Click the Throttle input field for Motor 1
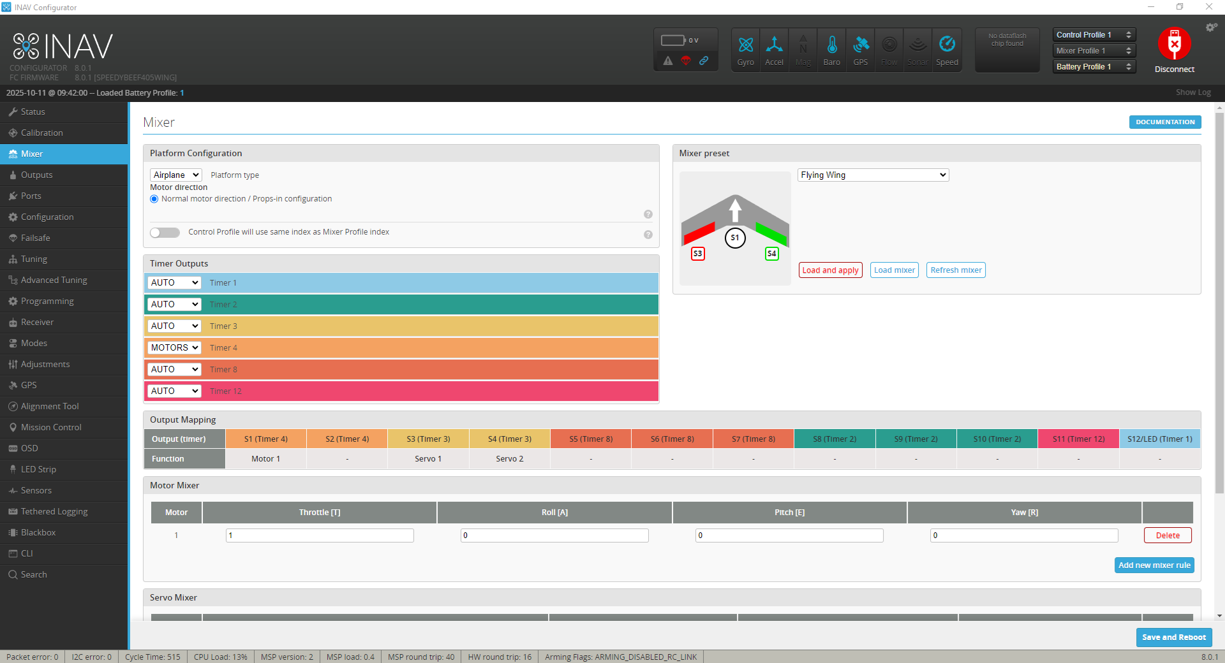The height and width of the screenshot is (663, 1225). [320, 535]
